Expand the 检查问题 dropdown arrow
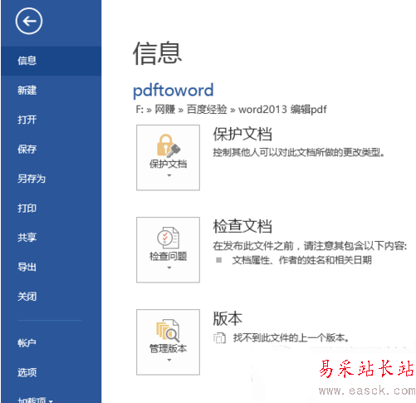Image resolution: width=416 pixels, height=403 pixels. [169, 268]
